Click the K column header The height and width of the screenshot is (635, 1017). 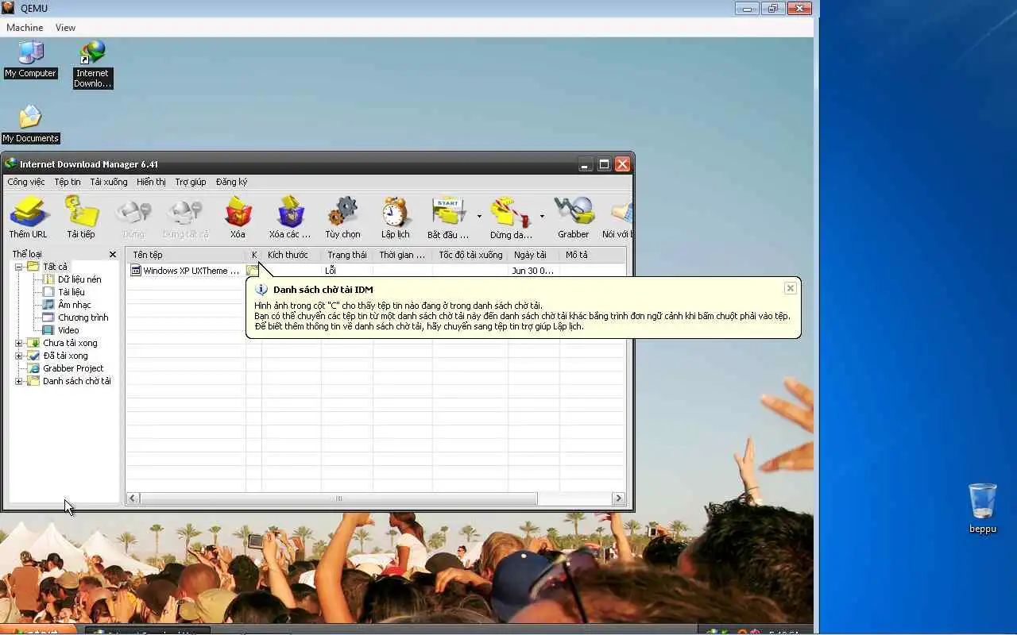(254, 255)
